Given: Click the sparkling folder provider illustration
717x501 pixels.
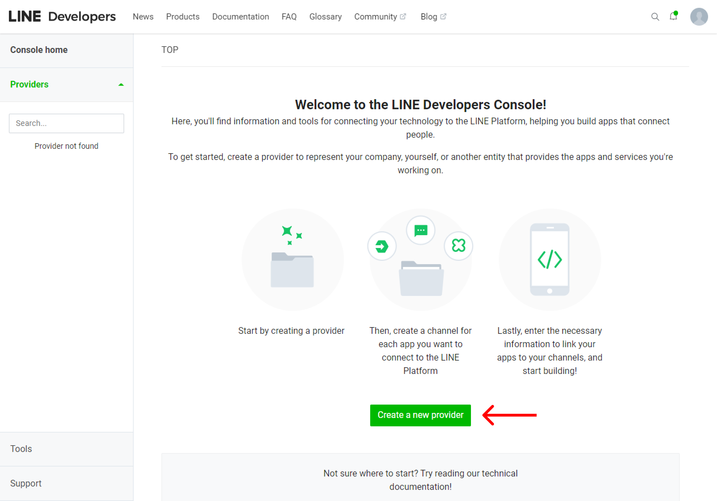Looking at the screenshot, I should (292, 259).
